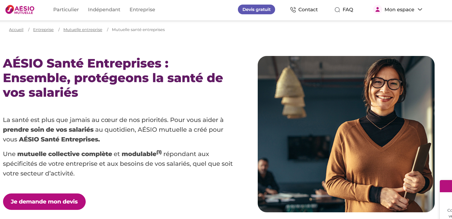Screen dimensions: 452x219
Task: Click the pink user avatar icon
Action: [378, 9]
